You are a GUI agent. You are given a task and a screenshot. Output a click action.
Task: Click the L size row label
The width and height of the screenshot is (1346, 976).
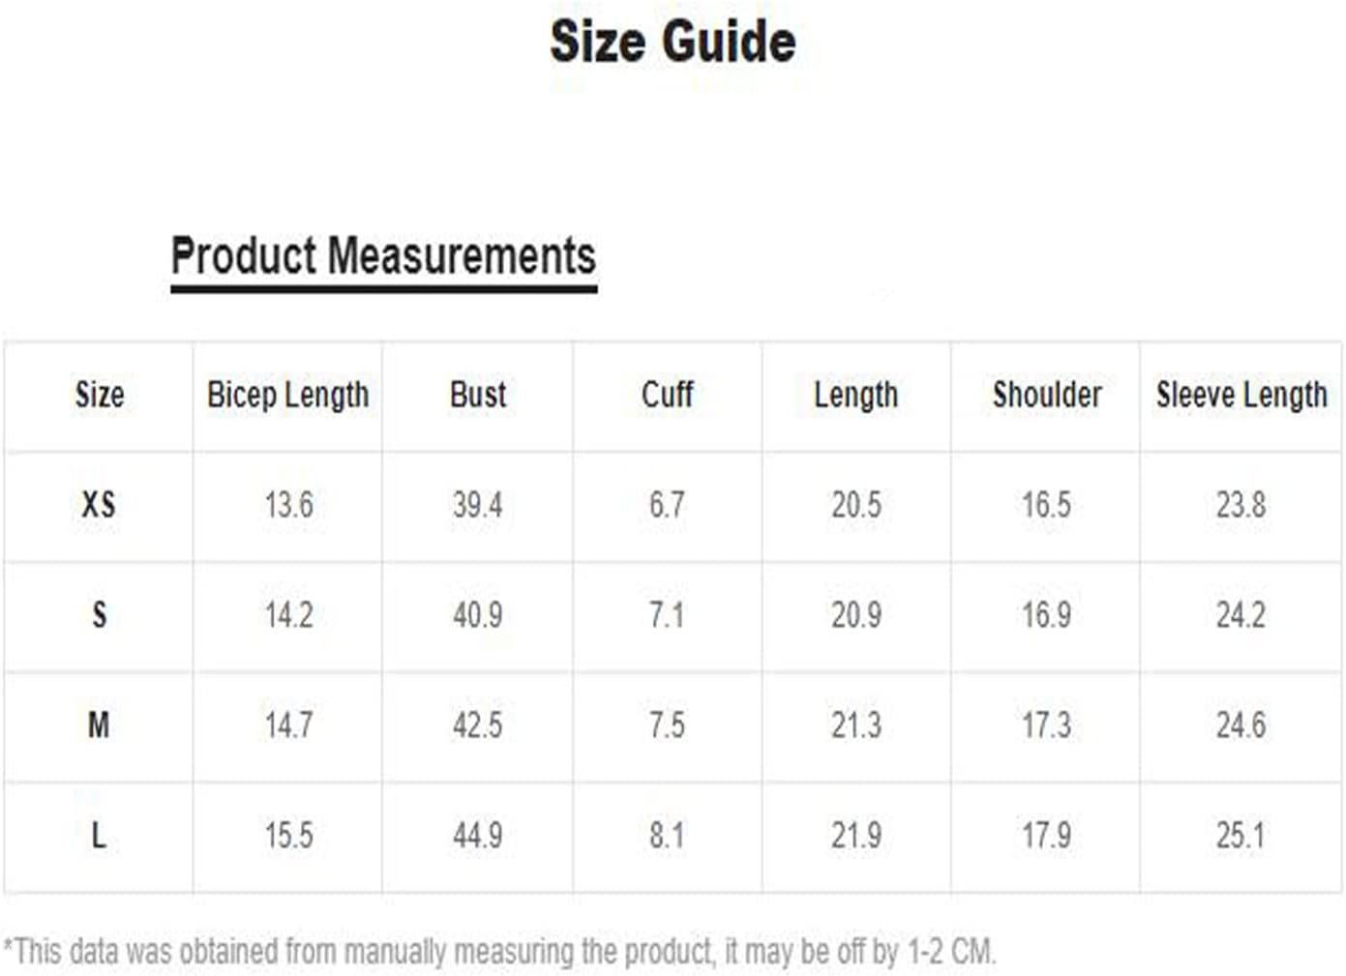pos(99,836)
